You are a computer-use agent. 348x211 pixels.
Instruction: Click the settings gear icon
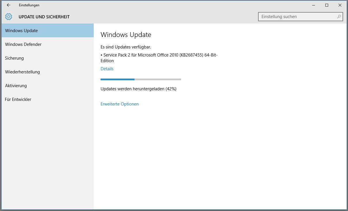click(x=9, y=17)
